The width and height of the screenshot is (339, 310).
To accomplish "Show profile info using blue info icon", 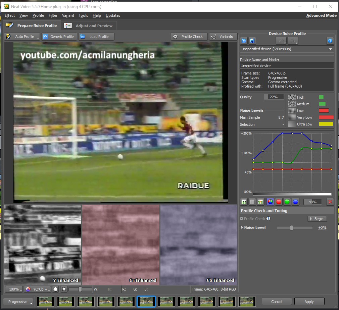I will coord(330,41).
